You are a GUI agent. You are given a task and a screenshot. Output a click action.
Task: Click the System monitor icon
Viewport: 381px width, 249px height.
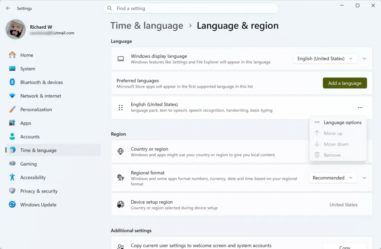pos(12,68)
